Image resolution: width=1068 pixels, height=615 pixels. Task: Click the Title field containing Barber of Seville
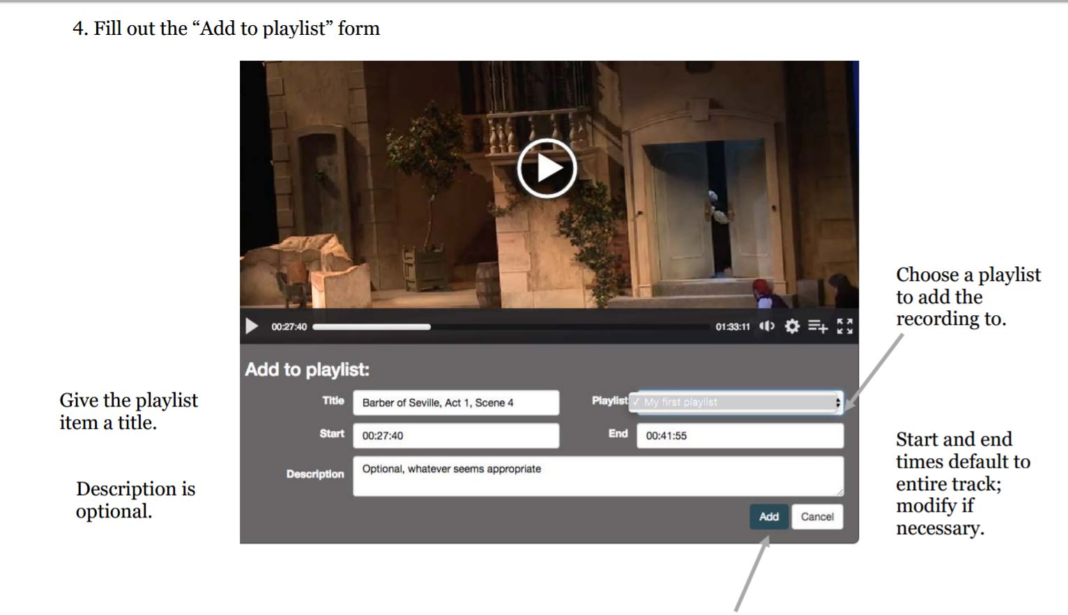(456, 402)
